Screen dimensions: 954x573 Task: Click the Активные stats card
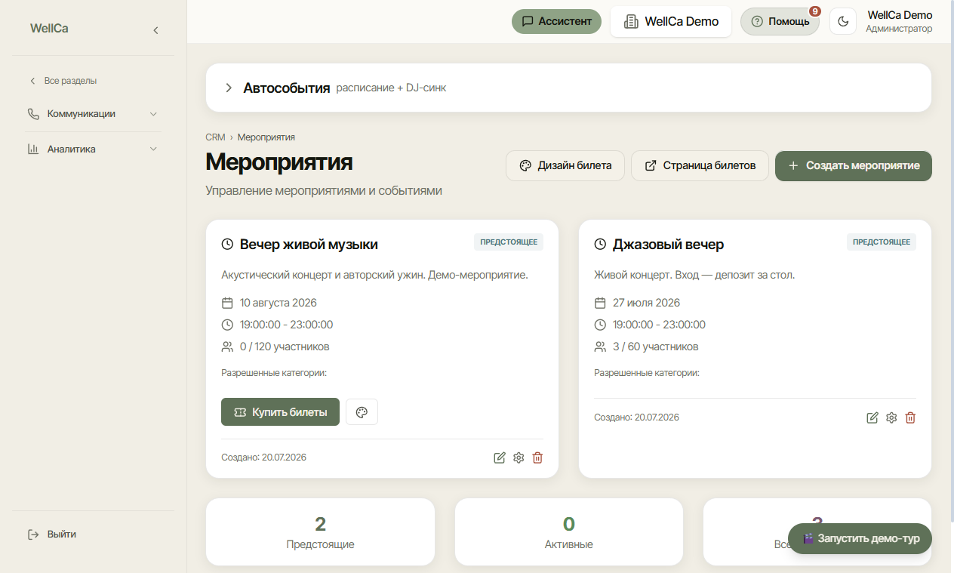[x=568, y=531]
